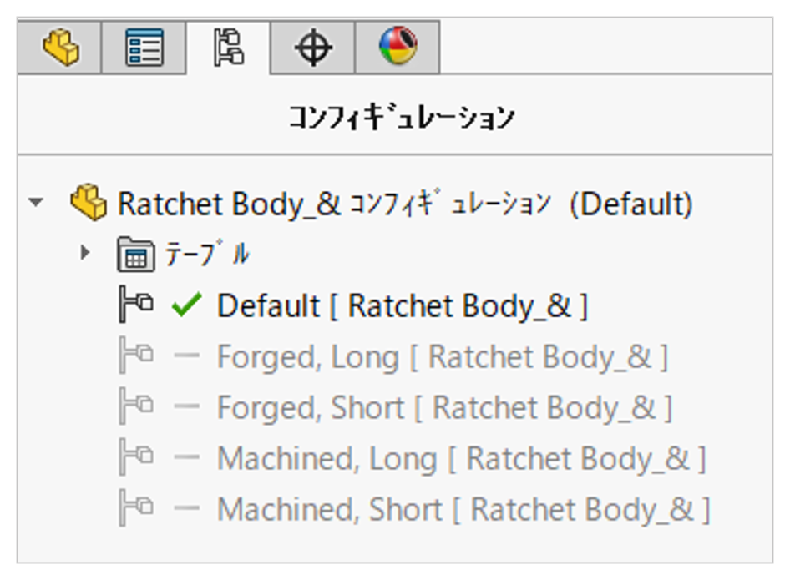Click the Forged, Long configuration icon

pyautogui.click(x=136, y=357)
